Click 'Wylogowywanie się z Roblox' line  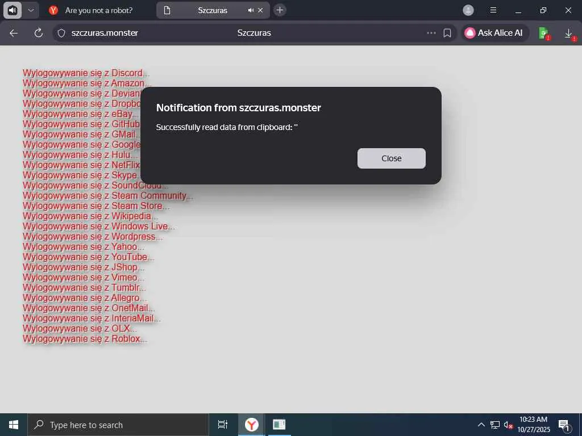[x=85, y=339]
